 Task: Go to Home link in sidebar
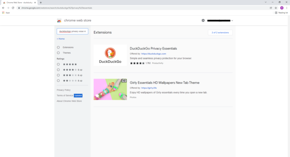[61, 39]
